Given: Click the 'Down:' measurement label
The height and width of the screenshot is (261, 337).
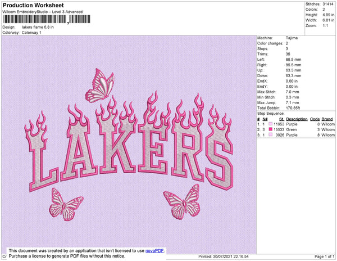Looking at the screenshot, I should click(x=263, y=75).
